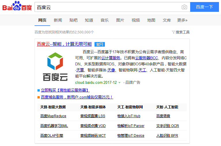Open camera image search icon
The image size is (221, 146).
(184, 7)
